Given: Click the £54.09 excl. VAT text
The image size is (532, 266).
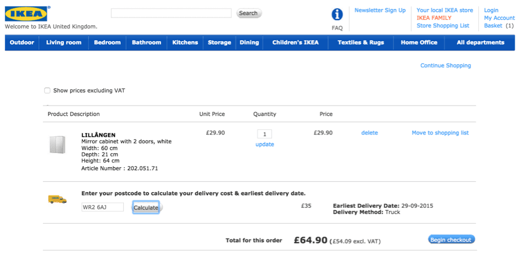Looking at the screenshot, I should [x=355, y=242].
